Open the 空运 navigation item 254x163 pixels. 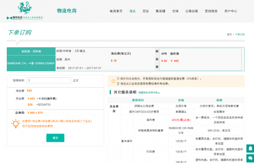(x=146, y=11)
